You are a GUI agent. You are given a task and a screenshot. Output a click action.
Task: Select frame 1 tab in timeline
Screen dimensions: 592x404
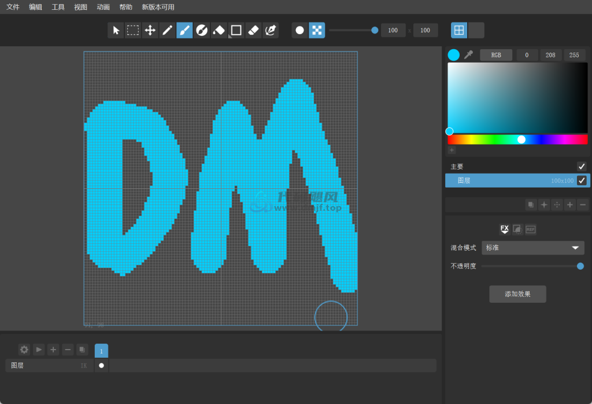coord(101,351)
